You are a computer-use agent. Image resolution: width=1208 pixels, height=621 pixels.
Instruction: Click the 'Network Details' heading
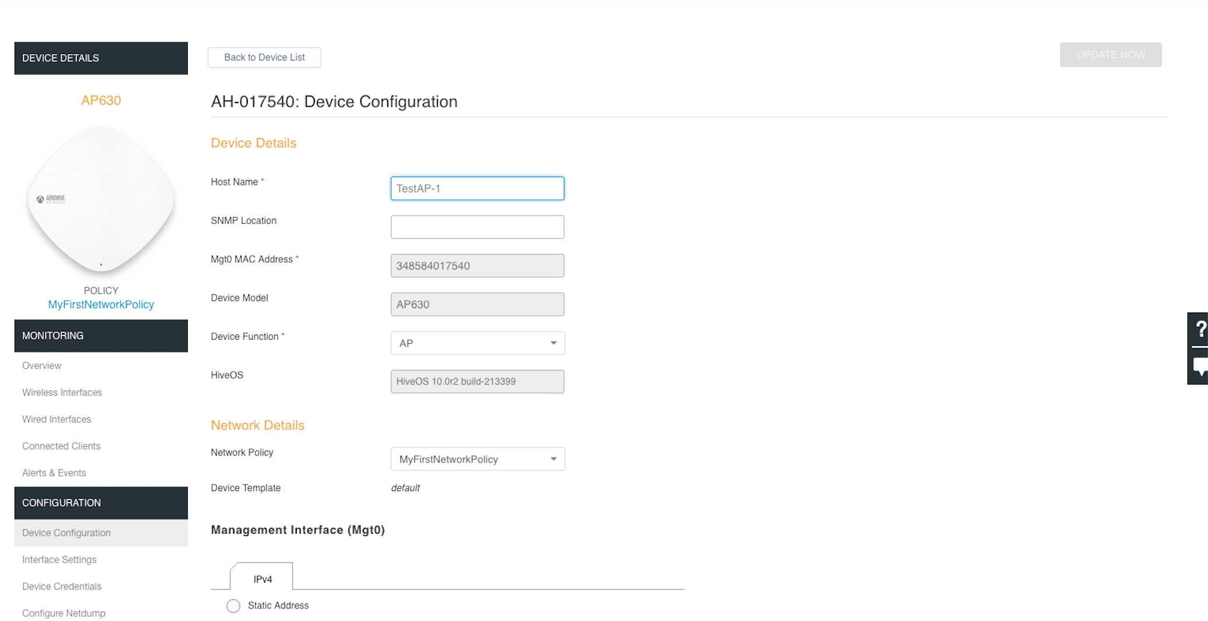(x=258, y=425)
